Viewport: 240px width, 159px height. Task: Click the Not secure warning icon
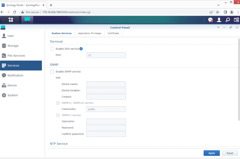click(22, 12)
